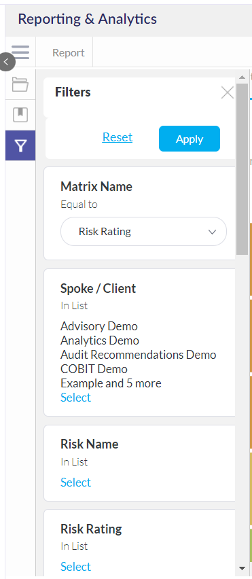Click Select under Spoke / Client
Screen dimensions: 252x579
[x=75, y=398]
